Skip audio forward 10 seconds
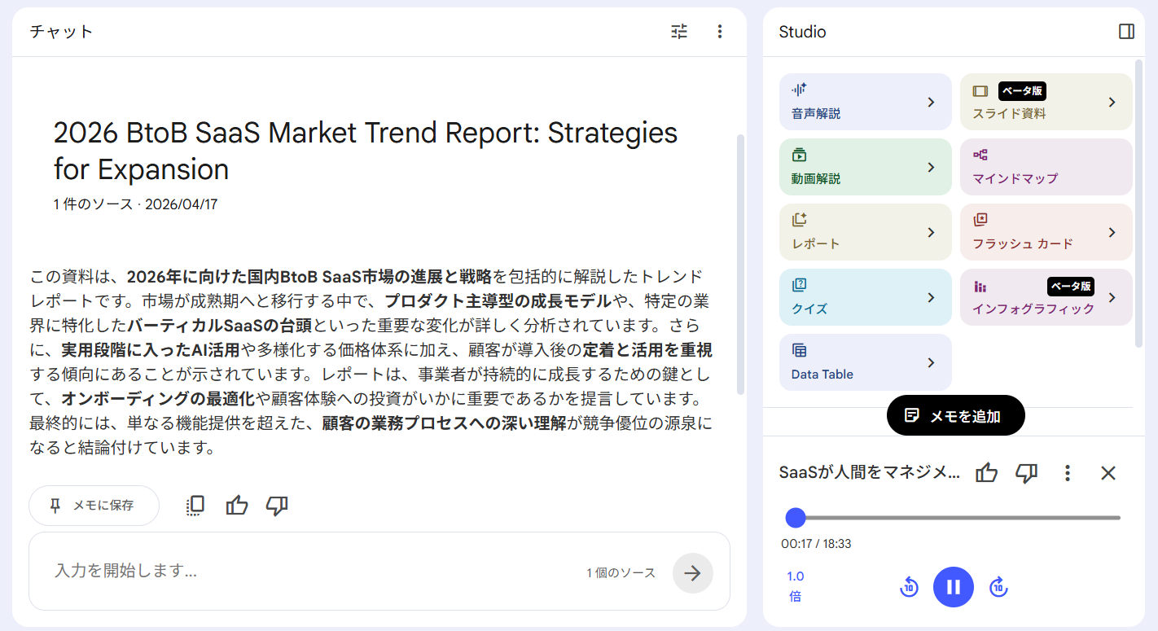The image size is (1158, 631). coord(998,587)
